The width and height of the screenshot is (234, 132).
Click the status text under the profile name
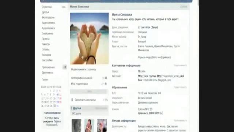pyautogui.click(x=145, y=19)
